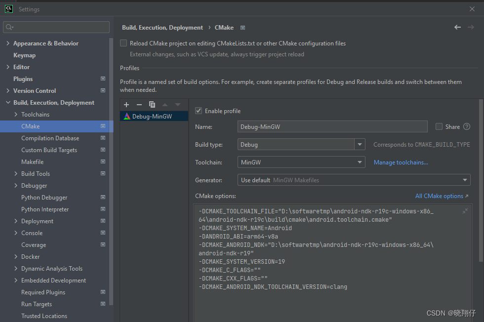Open the Keymap settings page
Screen dimensions: 484x322
tap(24, 55)
